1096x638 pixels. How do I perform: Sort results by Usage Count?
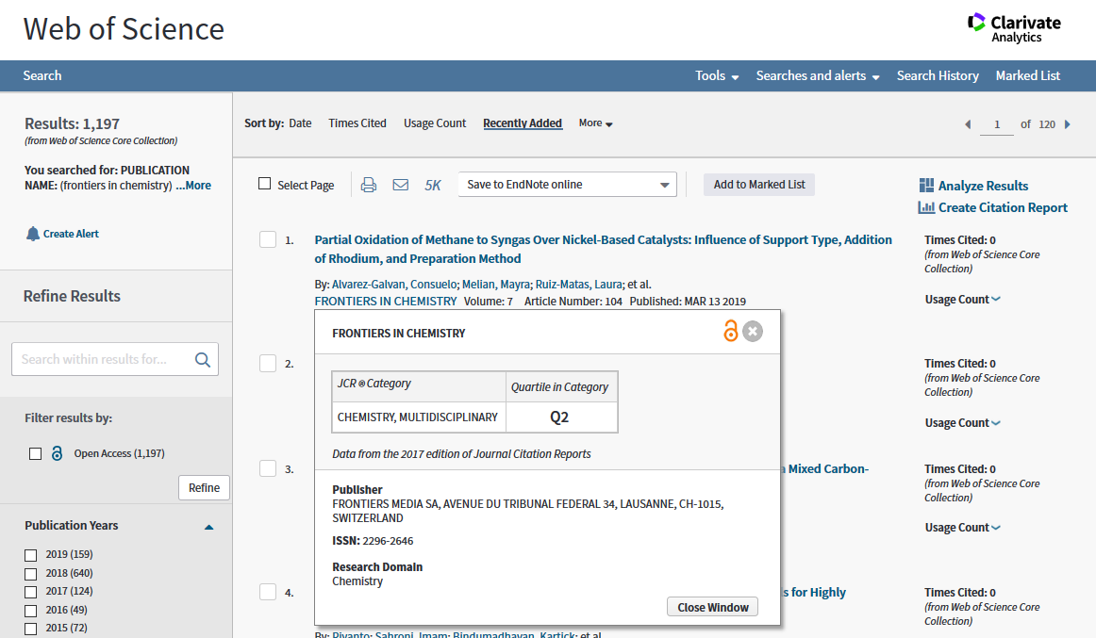coord(435,123)
